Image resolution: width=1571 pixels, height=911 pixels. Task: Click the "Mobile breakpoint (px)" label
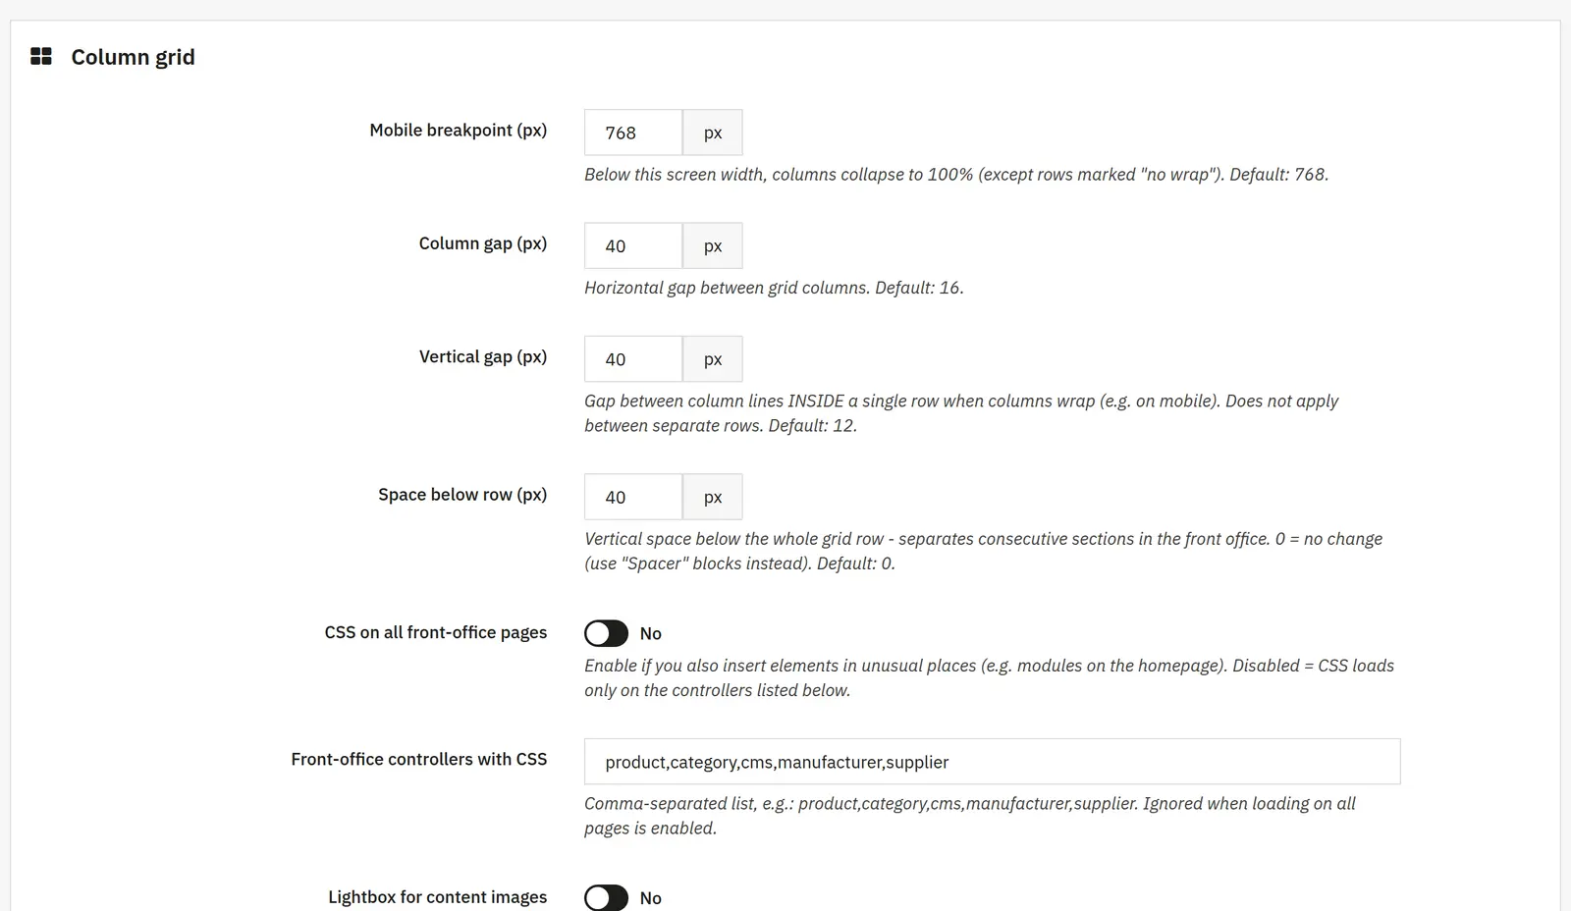tap(459, 131)
